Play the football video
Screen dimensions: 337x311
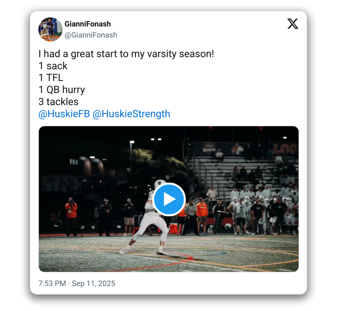[x=169, y=199]
